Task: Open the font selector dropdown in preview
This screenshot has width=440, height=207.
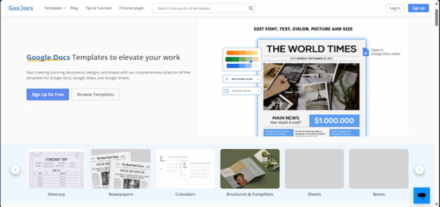Action: coord(242,79)
